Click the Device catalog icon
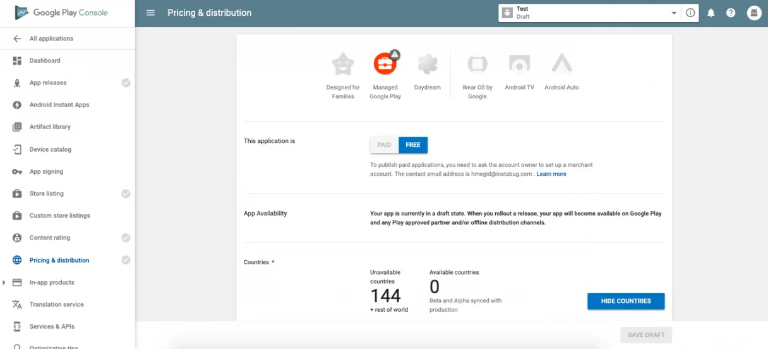The height and width of the screenshot is (349, 768). pos(17,149)
